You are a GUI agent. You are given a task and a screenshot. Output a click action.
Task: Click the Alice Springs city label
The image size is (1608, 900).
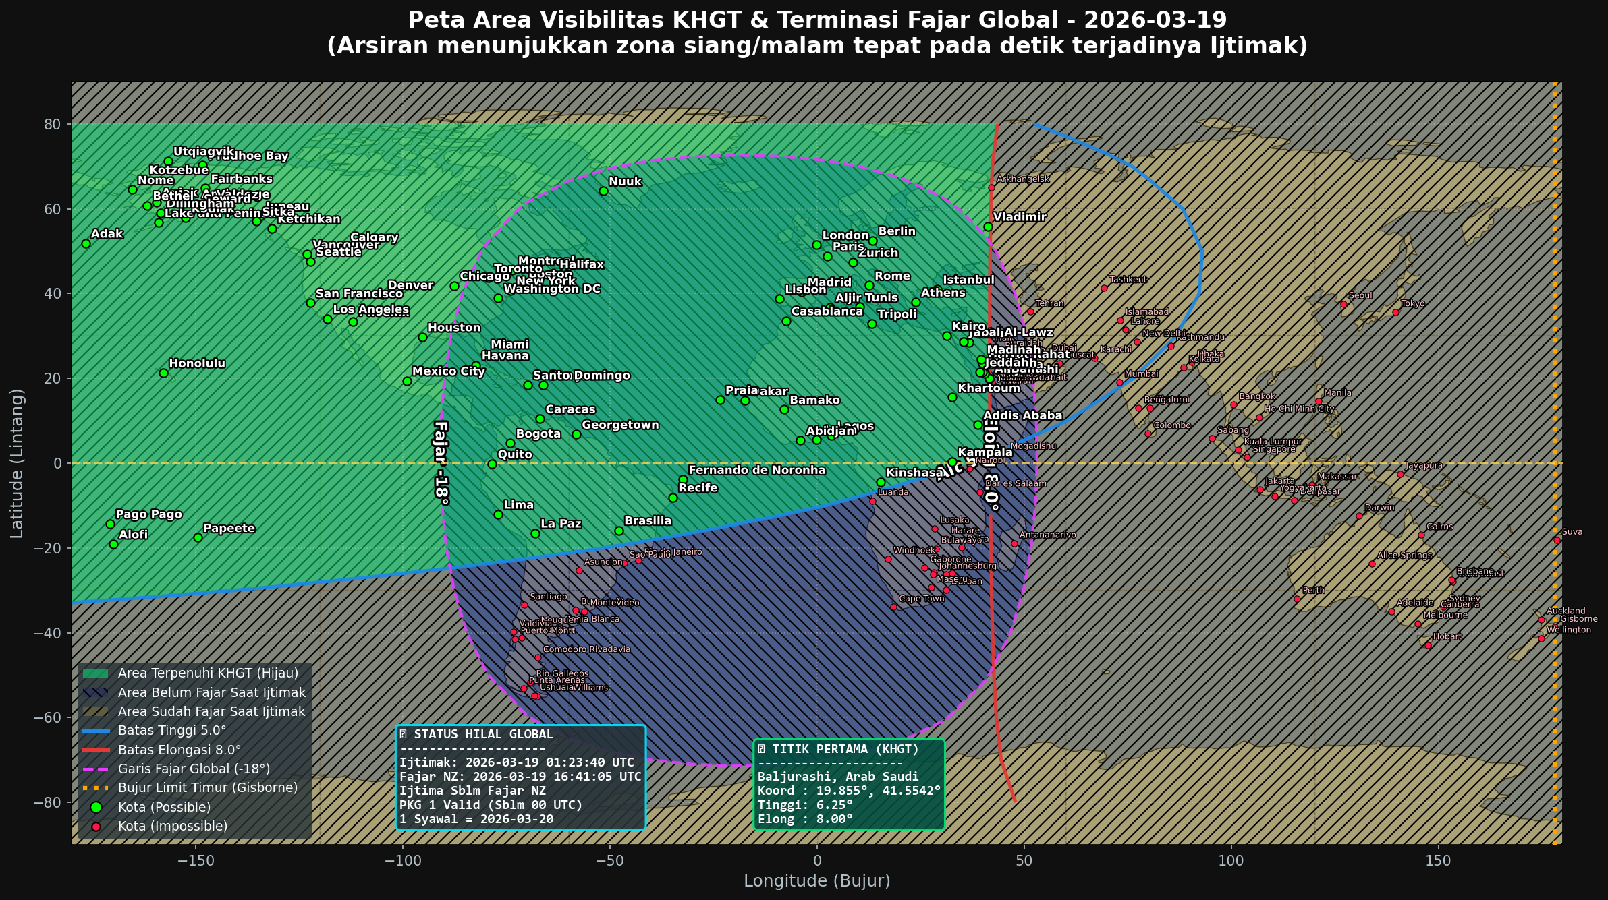tap(1405, 556)
